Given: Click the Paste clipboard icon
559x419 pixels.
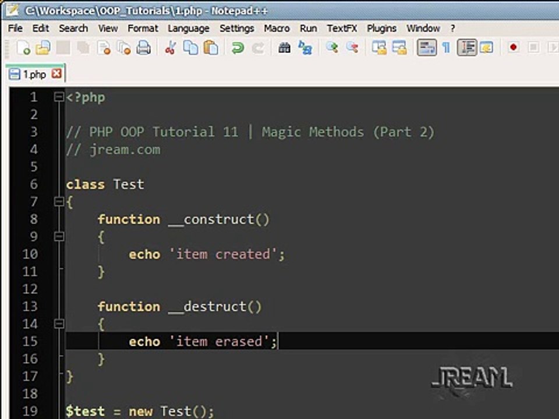Looking at the screenshot, I should 211,47.
